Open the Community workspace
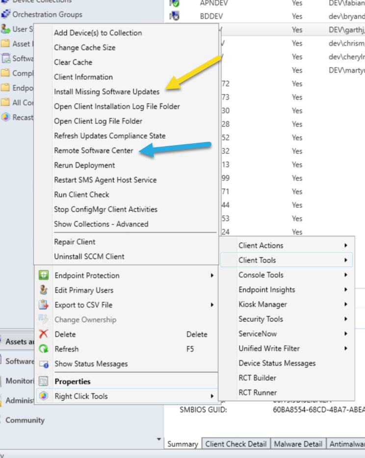This screenshot has width=365, height=458. tap(25, 420)
